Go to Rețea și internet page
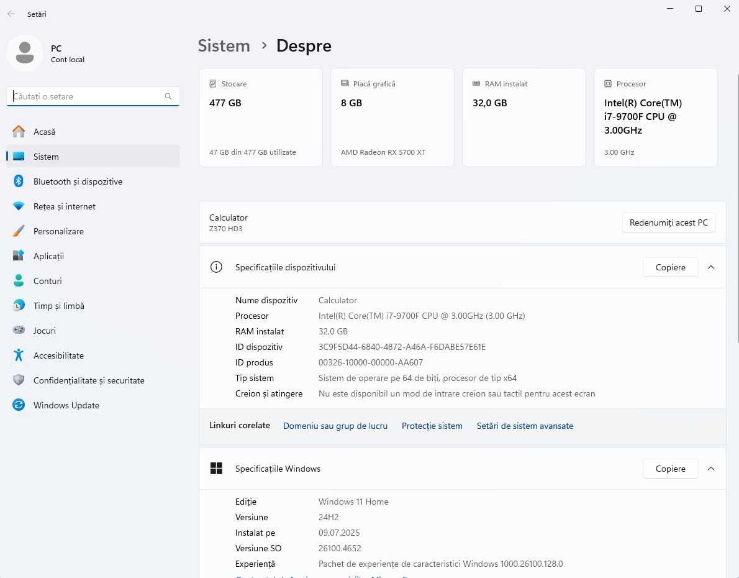739x578 pixels. [93, 206]
